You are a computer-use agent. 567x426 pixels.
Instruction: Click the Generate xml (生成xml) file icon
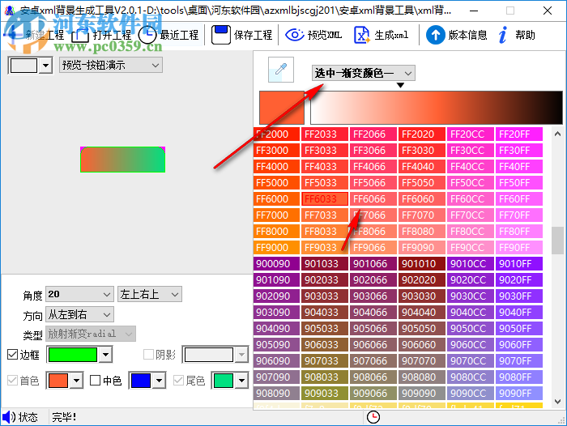(x=361, y=35)
